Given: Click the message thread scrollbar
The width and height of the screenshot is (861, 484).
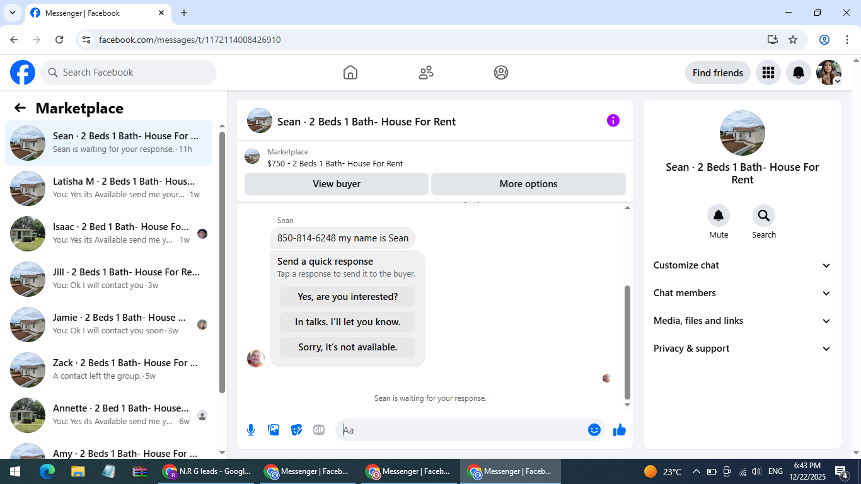Looking at the screenshot, I should 627,342.
